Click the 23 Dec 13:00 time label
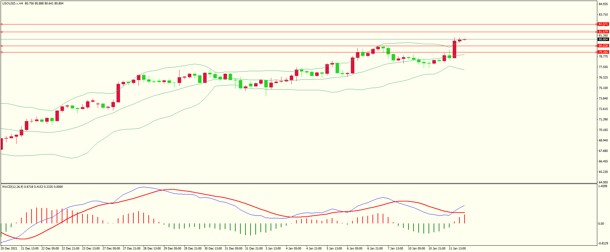Viewport: 610px width, 252px height. tap(91, 249)
